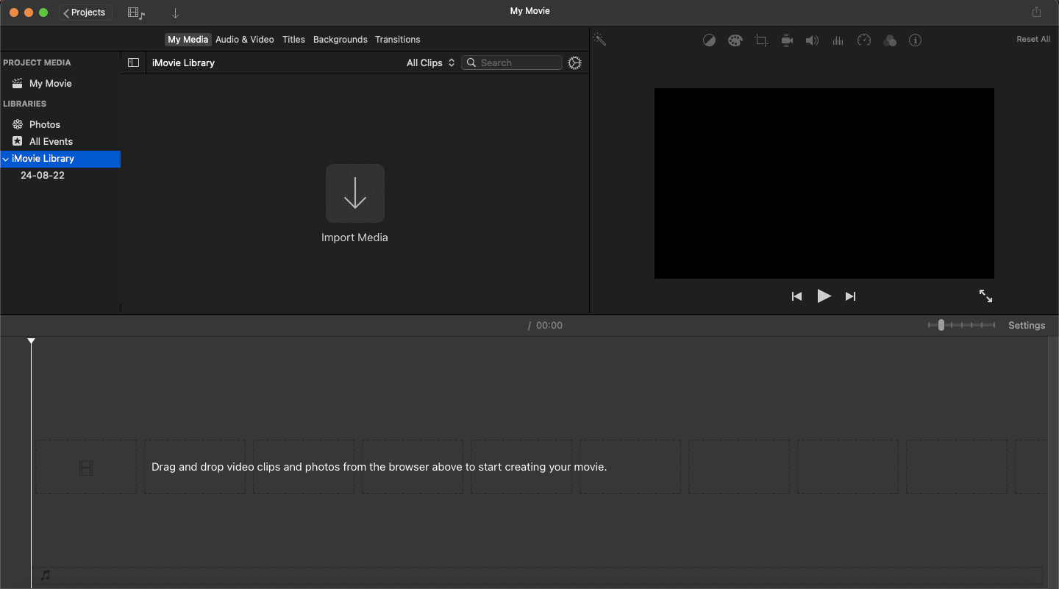Open Stabilization camera icon
1059x589 pixels.
787,40
